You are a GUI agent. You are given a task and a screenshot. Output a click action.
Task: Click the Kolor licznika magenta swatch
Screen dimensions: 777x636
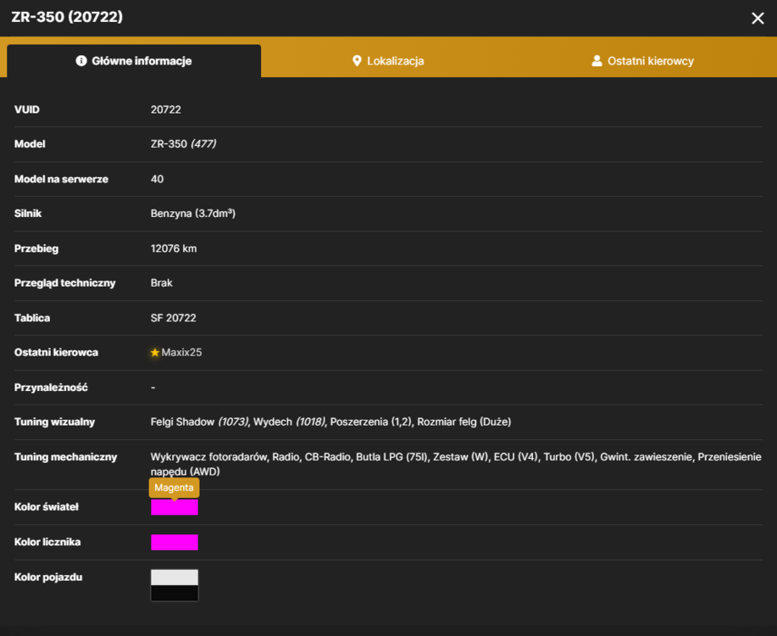[175, 542]
